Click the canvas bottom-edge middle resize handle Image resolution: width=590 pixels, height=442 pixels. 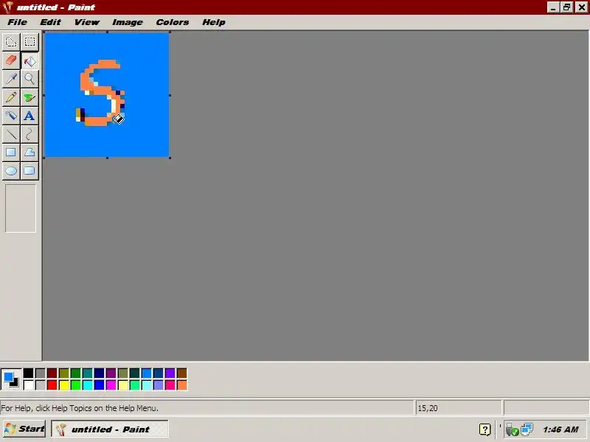[107, 158]
